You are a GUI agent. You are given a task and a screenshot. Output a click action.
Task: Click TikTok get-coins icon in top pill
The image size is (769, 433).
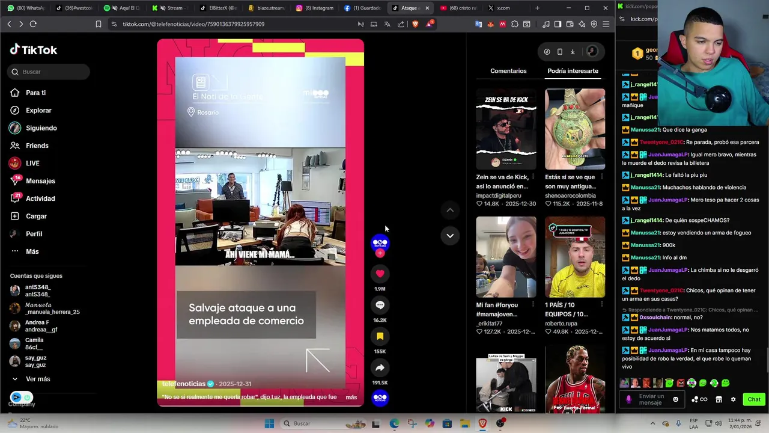coord(547,52)
